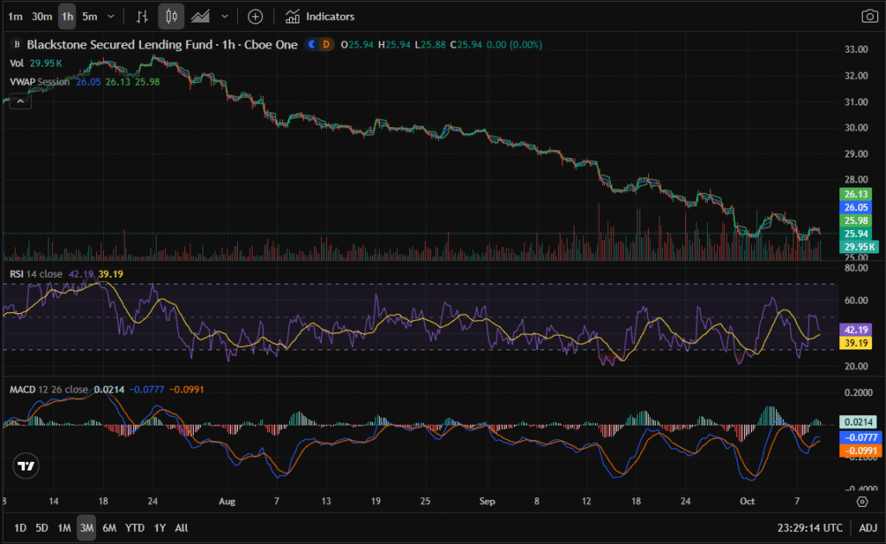886x544 pixels.
Task: Click the compare or add symbol plus icon
Action: click(x=255, y=16)
